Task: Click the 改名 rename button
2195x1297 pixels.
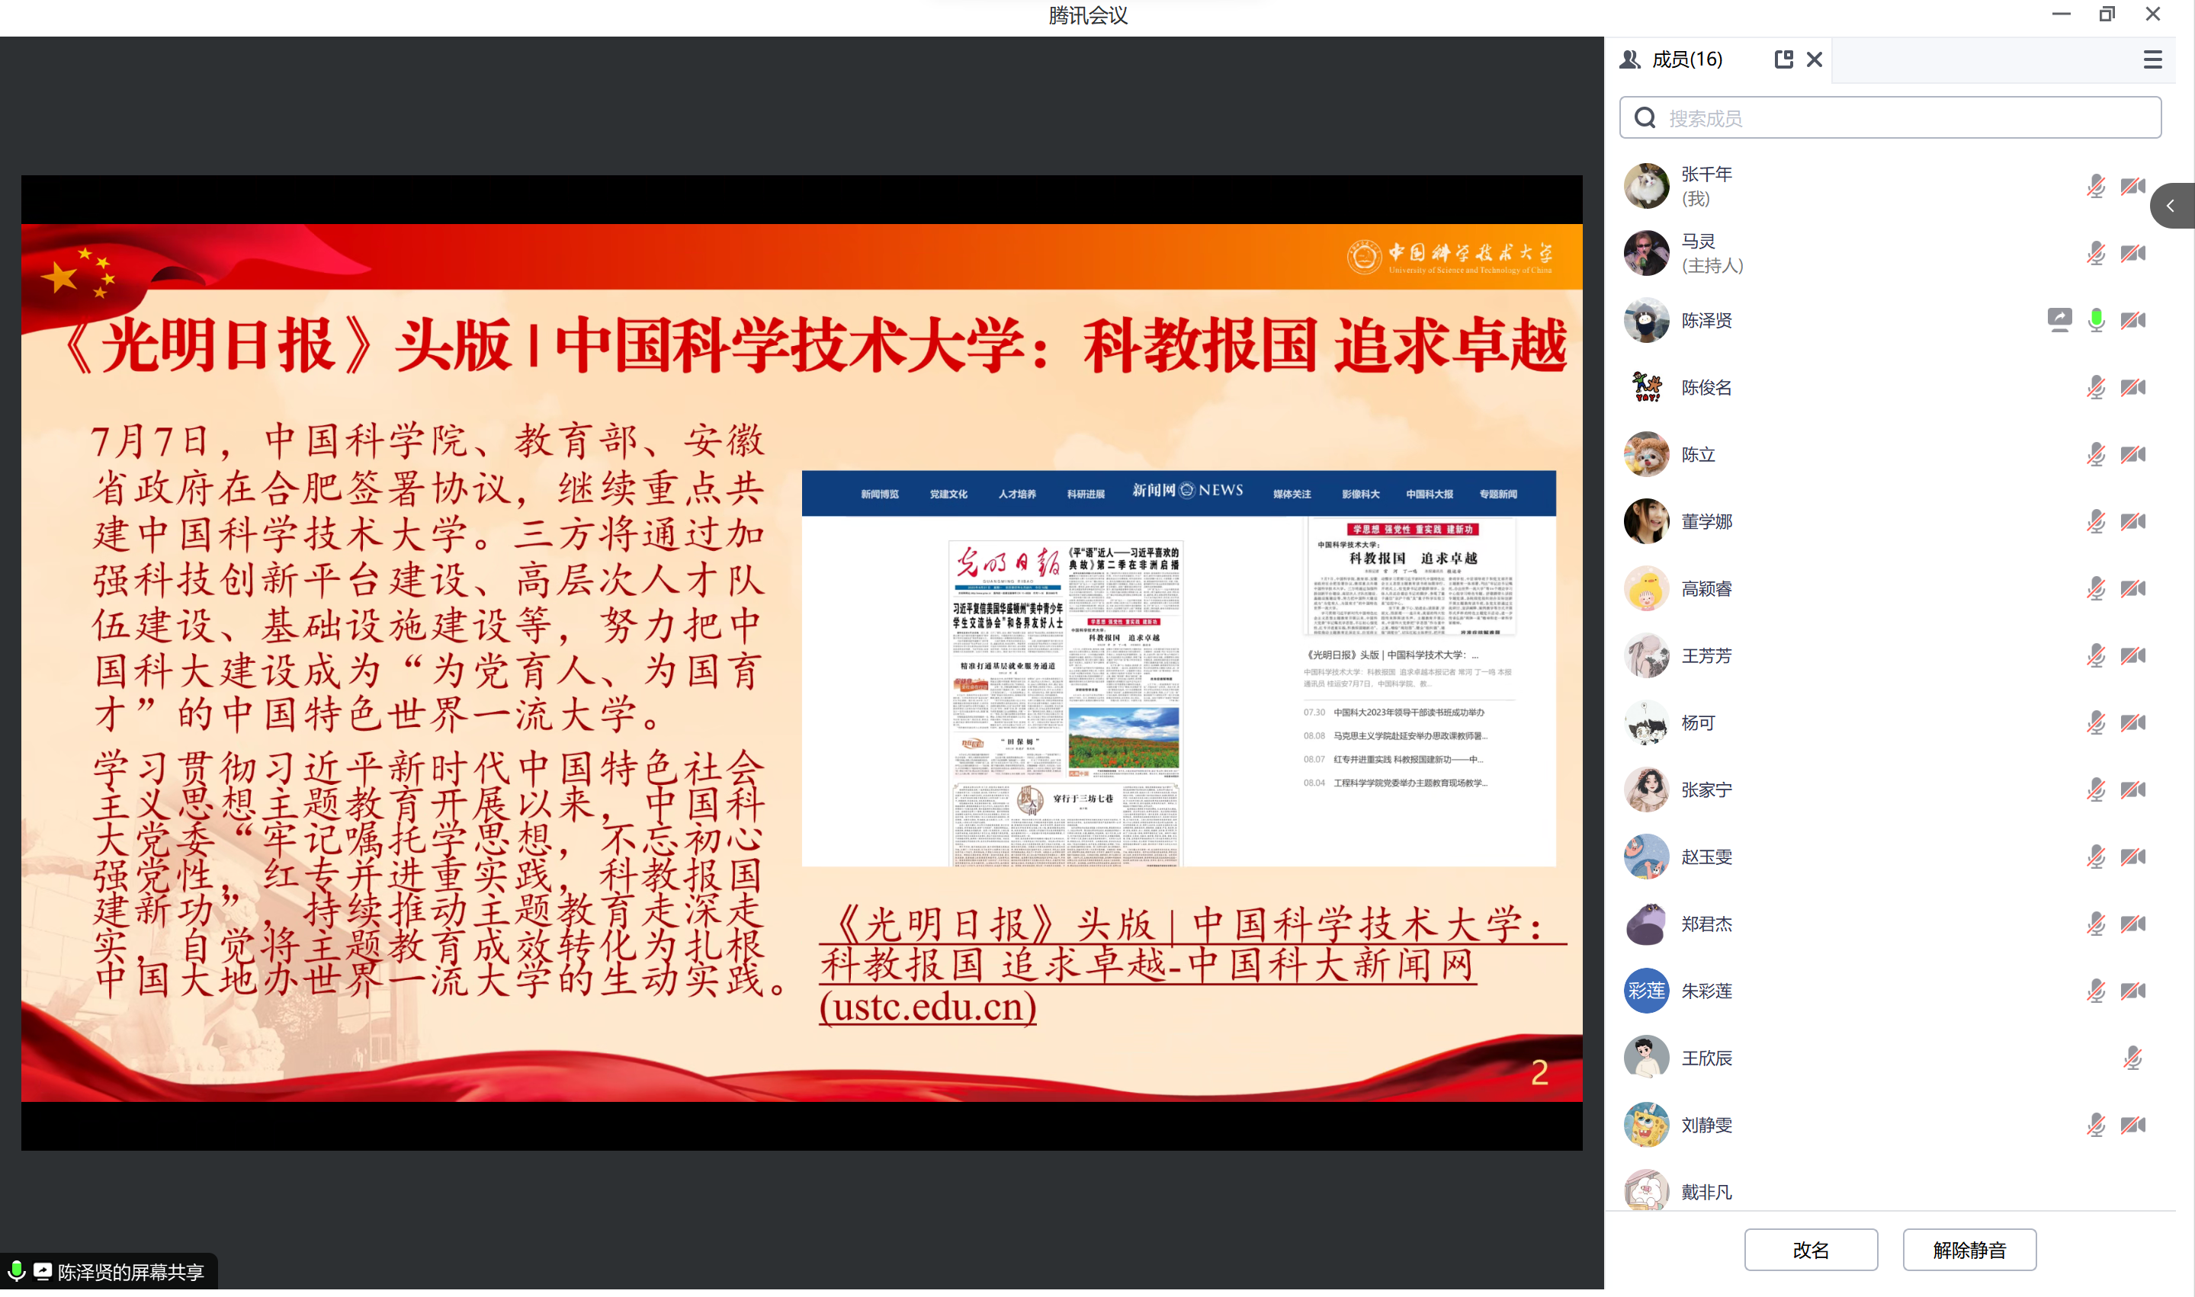Action: pyautogui.click(x=1811, y=1250)
